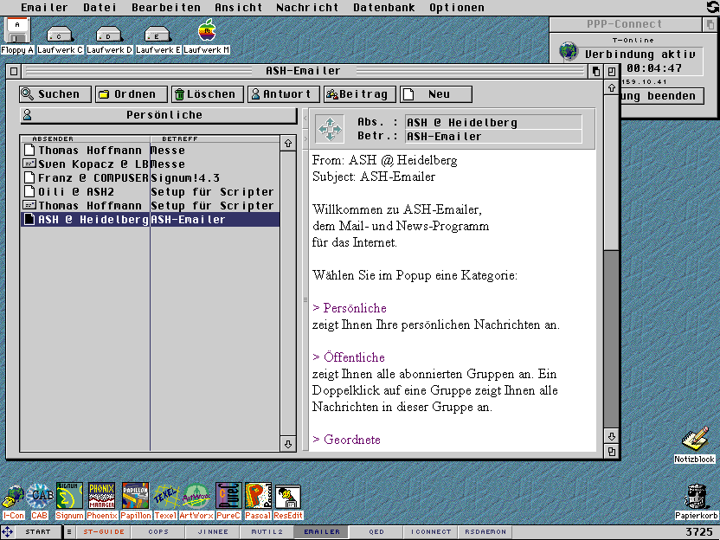Select the Thomas Hoffmann Messe message
Image resolution: width=720 pixels, height=540 pixels.
click(151, 151)
